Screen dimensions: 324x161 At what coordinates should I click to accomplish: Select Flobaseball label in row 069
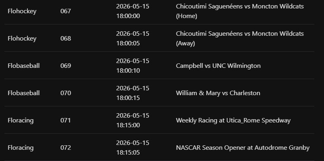(23, 66)
